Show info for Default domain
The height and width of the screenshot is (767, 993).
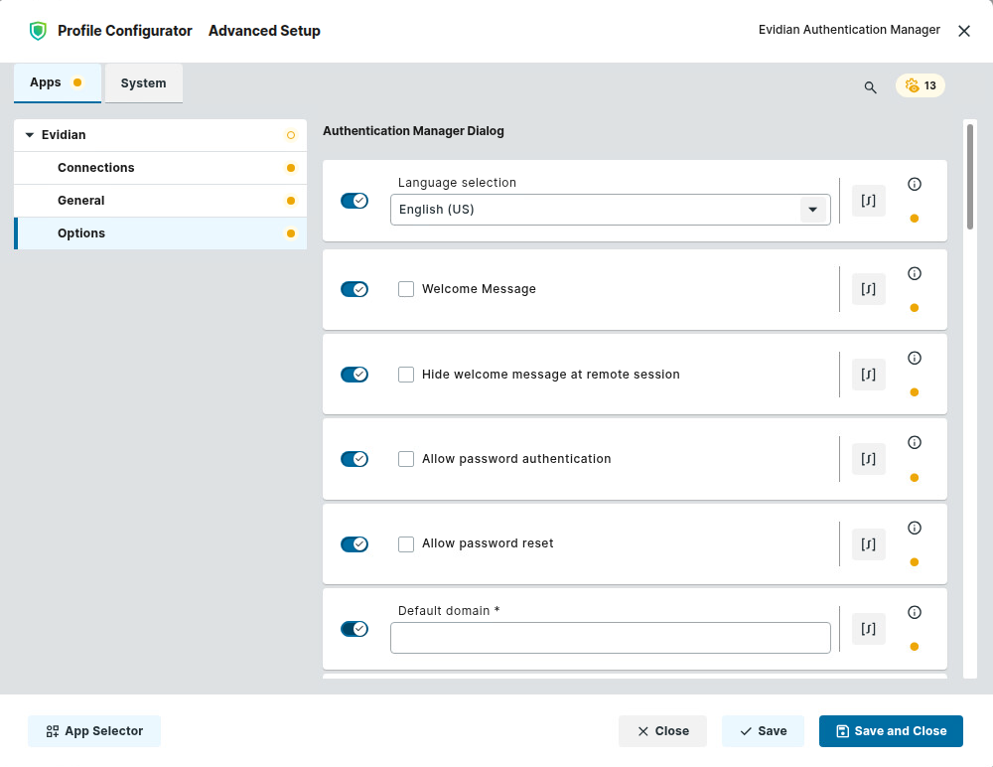[914, 612]
